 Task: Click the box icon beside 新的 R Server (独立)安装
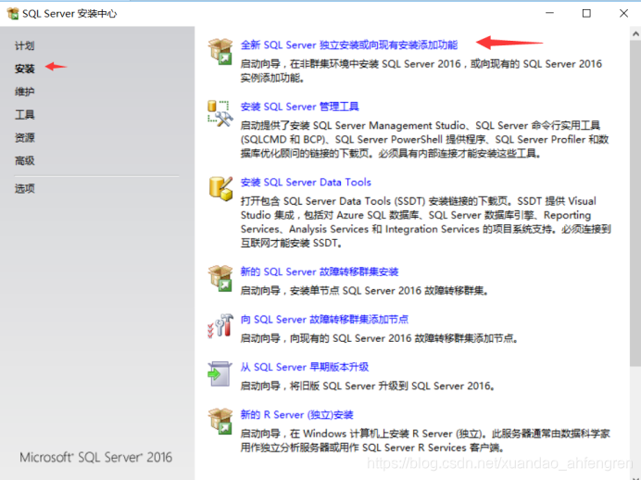tap(220, 421)
